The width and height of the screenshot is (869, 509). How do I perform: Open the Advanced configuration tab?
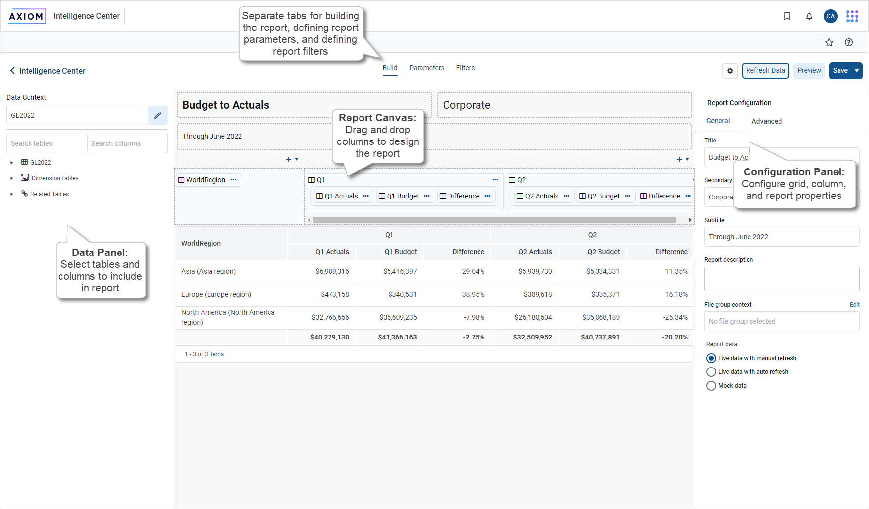pos(766,121)
